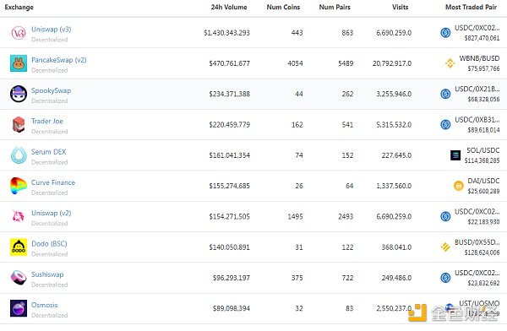Open the PancakeSwap (v2) exchange link
The width and height of the screenshot is (507, 331).
point(59,60)
